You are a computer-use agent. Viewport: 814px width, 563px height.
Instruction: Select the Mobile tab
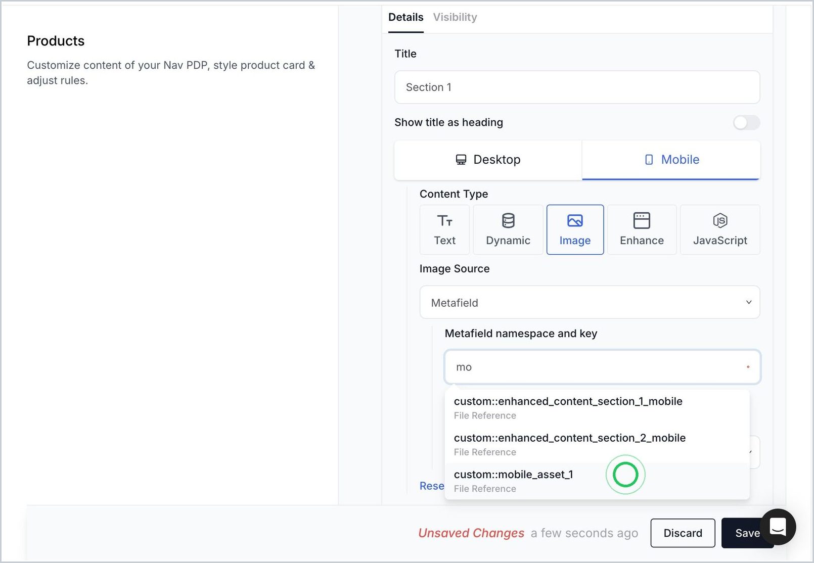(671, 160)
